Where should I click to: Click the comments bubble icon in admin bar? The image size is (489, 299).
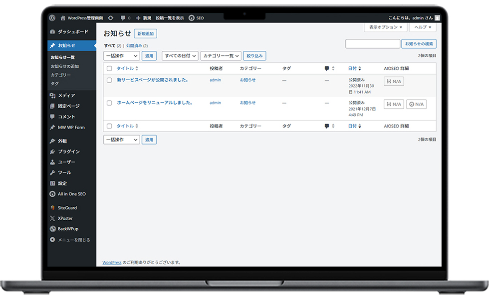click(x=123, y=17)
